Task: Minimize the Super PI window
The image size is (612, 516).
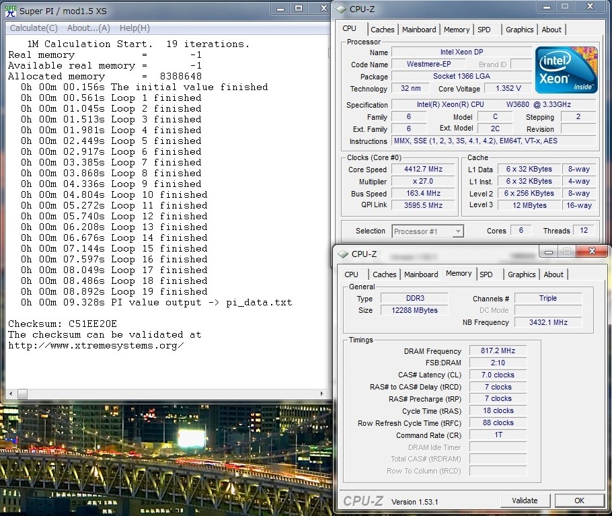Action: 282,9
